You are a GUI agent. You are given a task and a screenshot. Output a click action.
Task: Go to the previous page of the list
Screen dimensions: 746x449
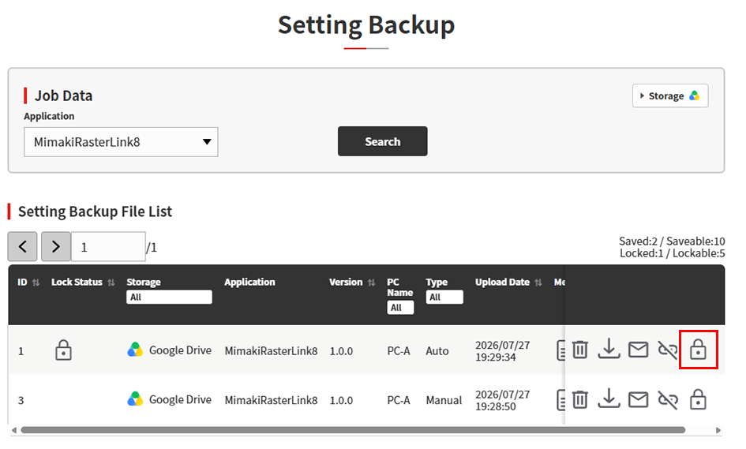click(22, 246)
